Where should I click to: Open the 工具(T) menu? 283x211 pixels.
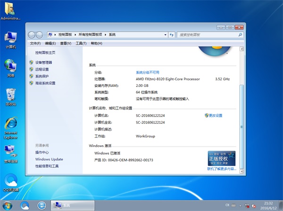coord(81,43)
